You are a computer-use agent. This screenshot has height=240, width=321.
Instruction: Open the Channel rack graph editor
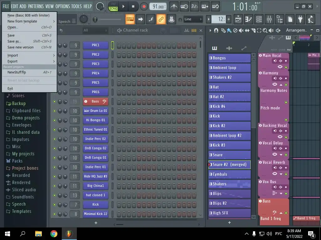187,30
